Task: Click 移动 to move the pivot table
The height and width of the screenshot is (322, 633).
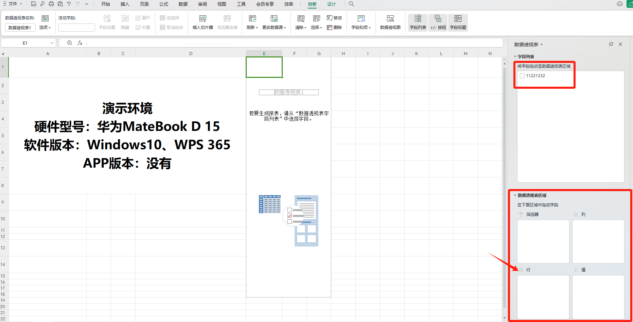Action: point(334,18)
